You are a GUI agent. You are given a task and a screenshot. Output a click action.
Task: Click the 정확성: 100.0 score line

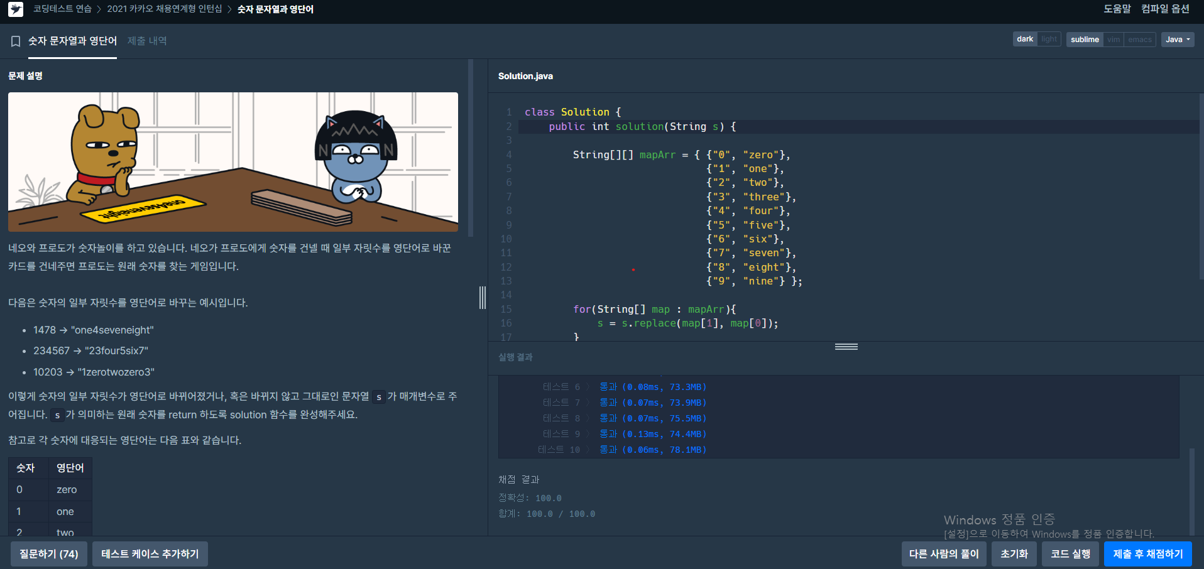coord(530,498)
